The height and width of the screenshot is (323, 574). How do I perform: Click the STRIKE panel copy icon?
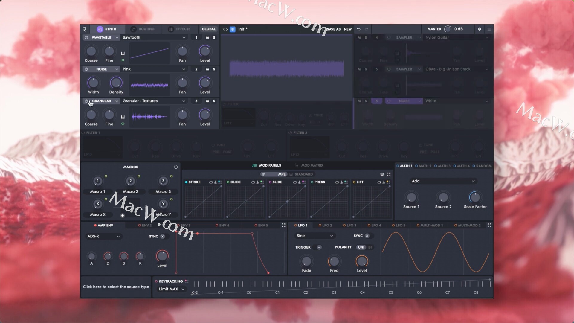click(x=211, y=182)
